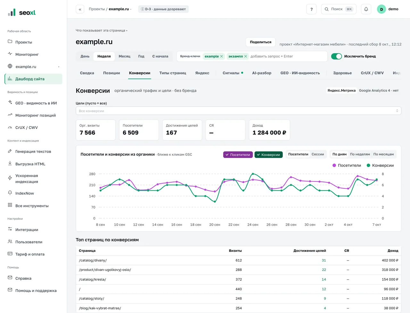This screenshot has width=410, height=313.
Task: Open the help question mark button
Action: click(x=311, y=9)
